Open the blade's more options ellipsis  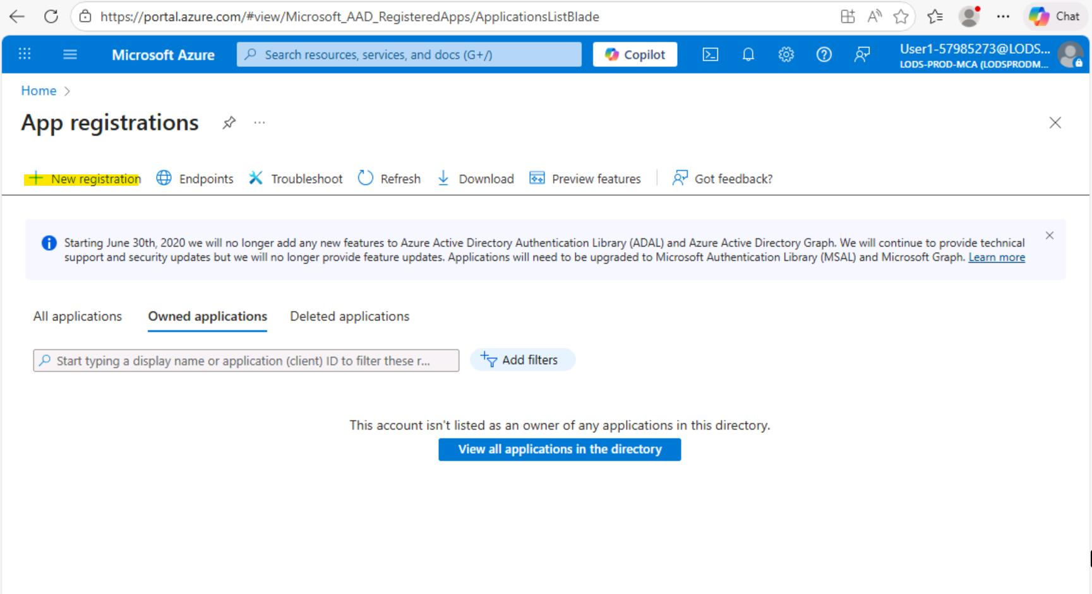point(260,123)
